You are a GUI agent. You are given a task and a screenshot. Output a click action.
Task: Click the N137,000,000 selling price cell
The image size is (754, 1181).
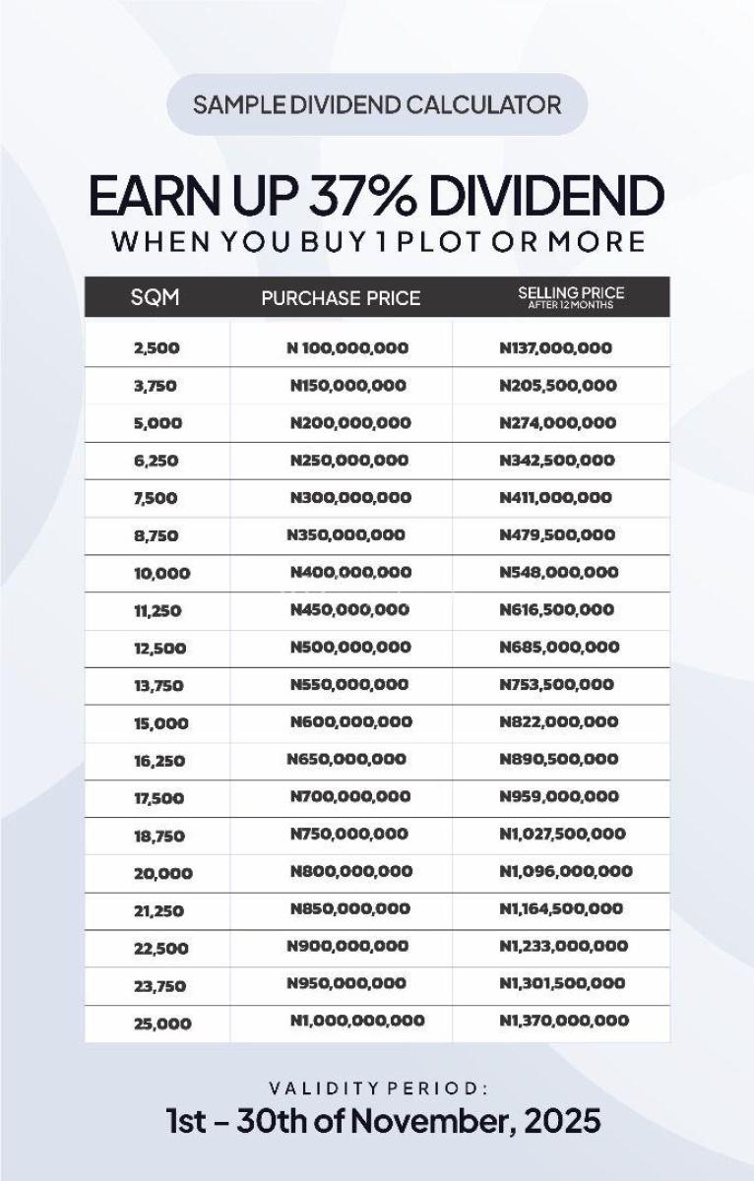click(555, 348)
